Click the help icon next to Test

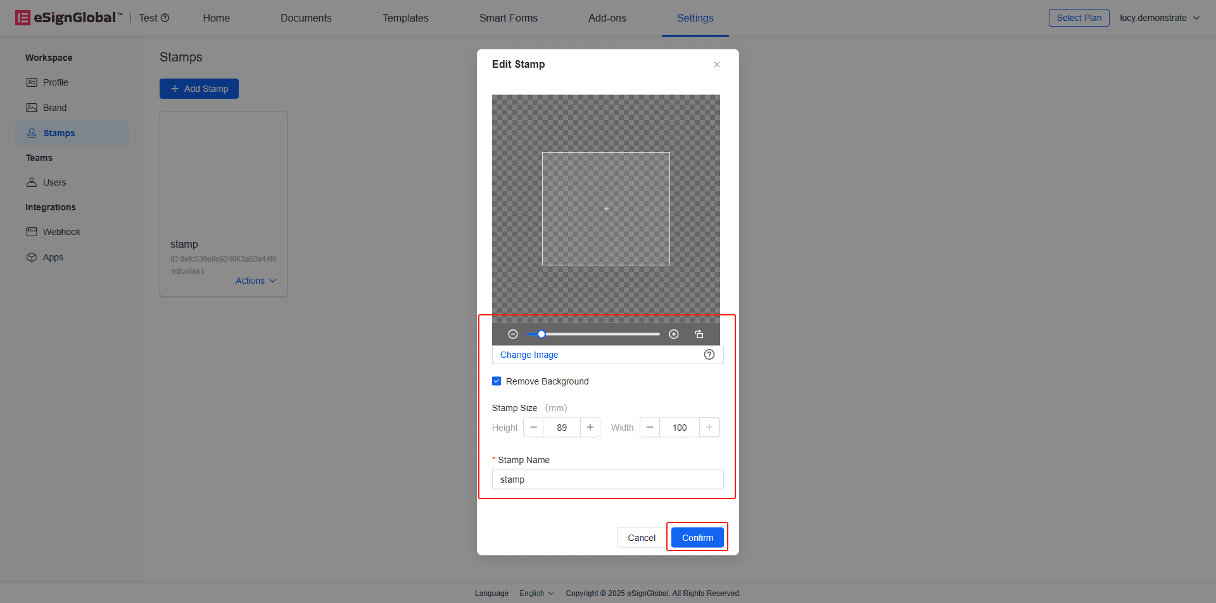point(165,18)
